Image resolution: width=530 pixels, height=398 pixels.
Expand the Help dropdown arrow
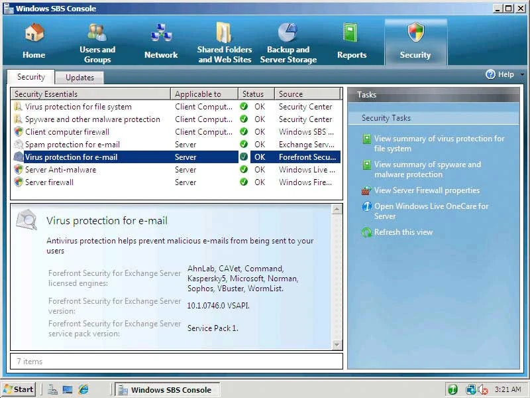coord(522,74)
